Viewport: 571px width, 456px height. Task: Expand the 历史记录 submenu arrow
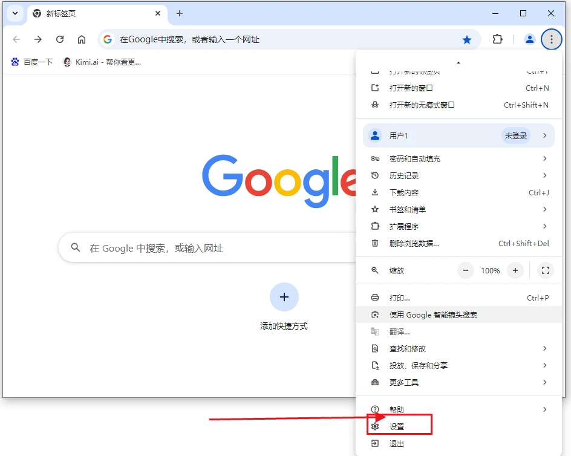click(545, 175)
